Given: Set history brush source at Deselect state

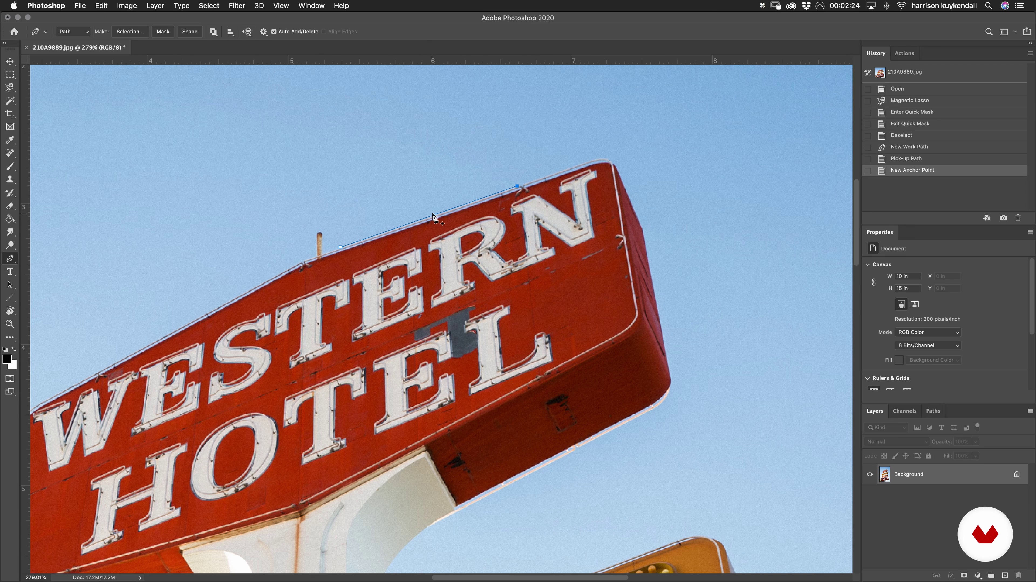Looking at the screenshot, I should [x=868, y=136].
